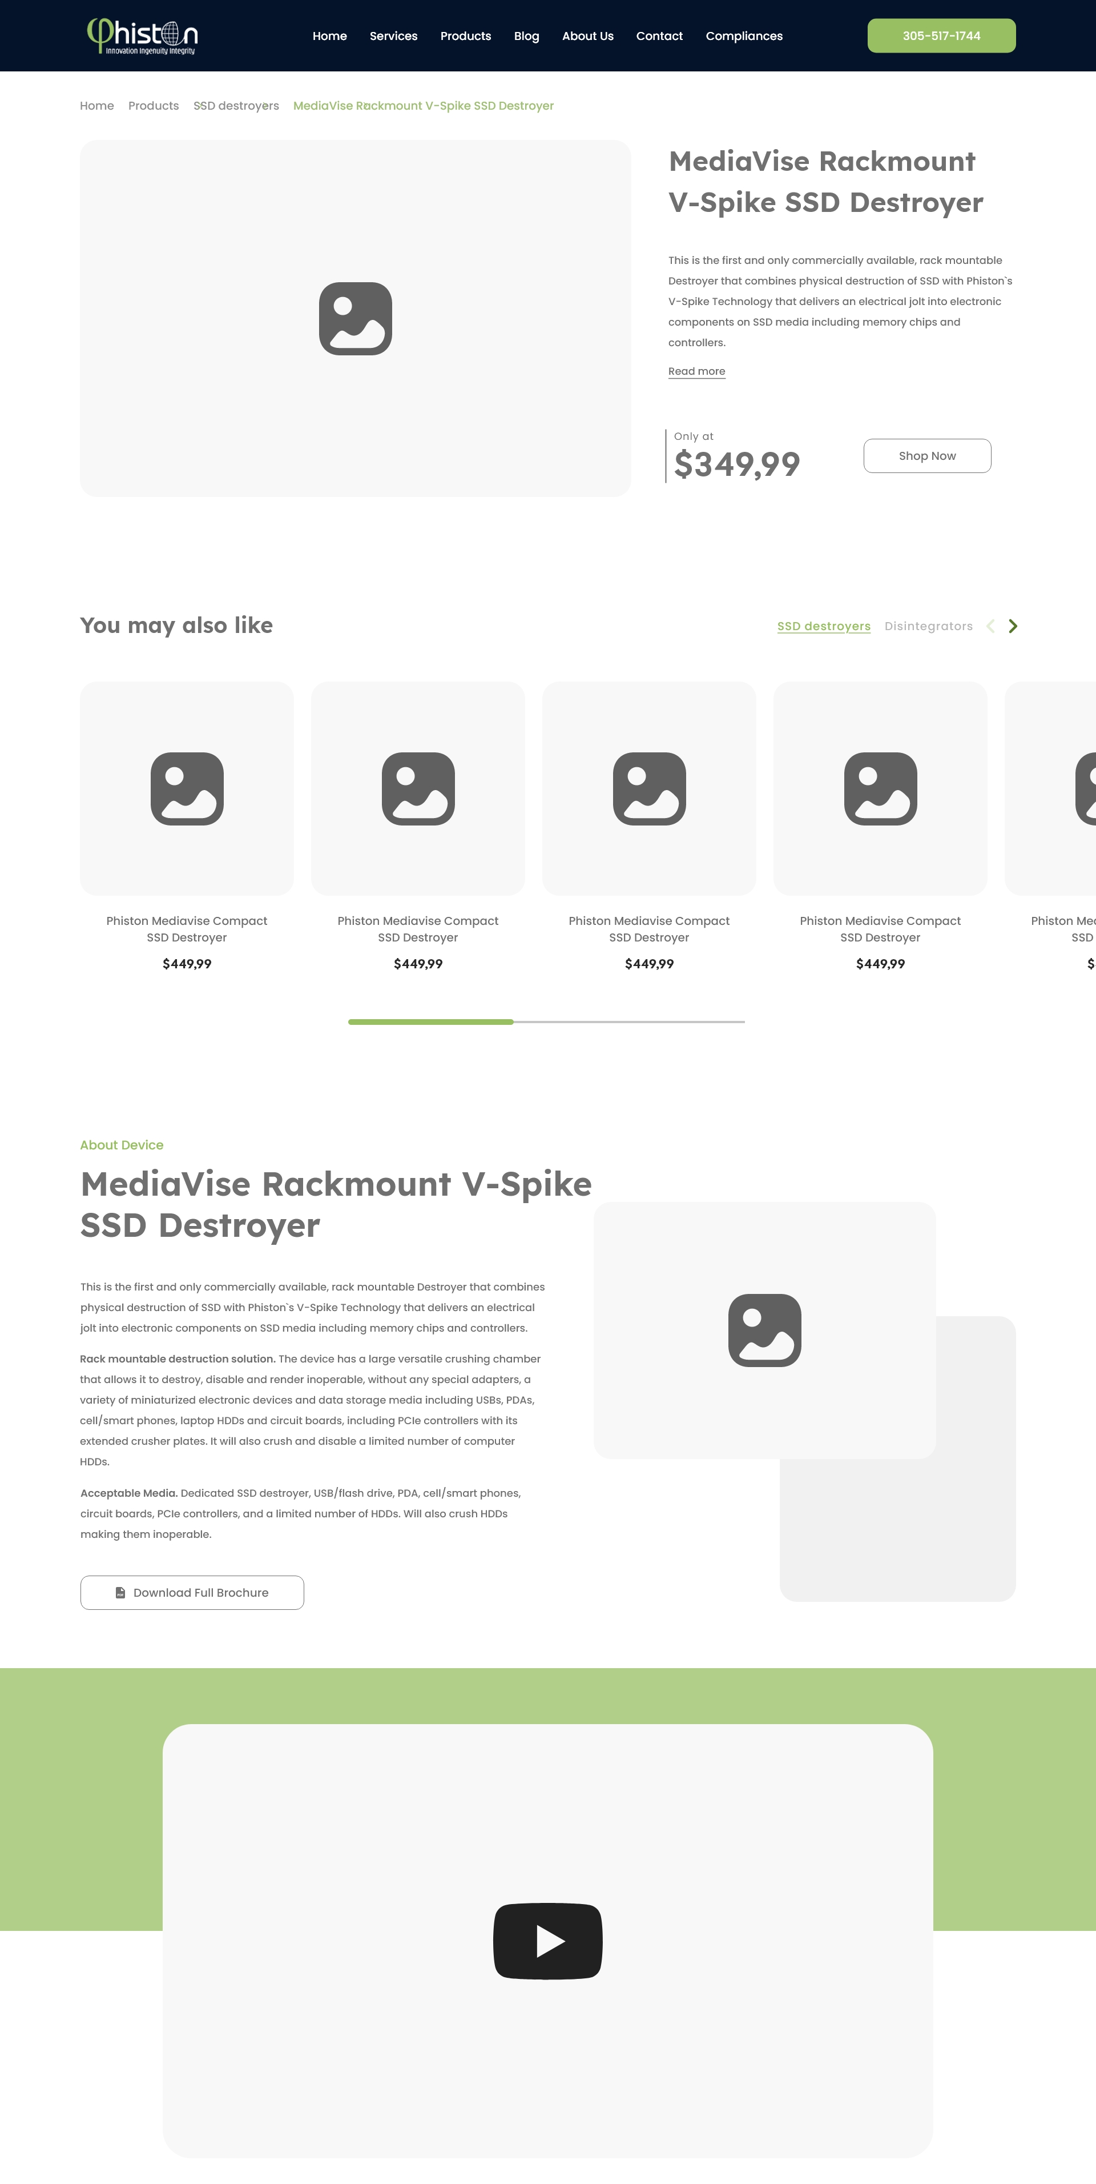
Task: Click the Products breadcrumb link
Action: click(x=154, y=106)
